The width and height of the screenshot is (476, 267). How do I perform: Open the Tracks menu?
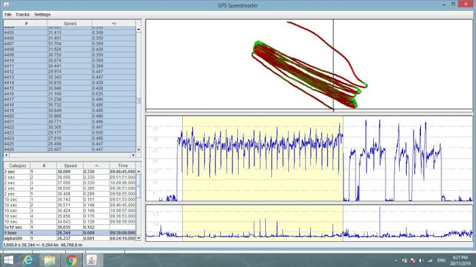coord(22,14)
